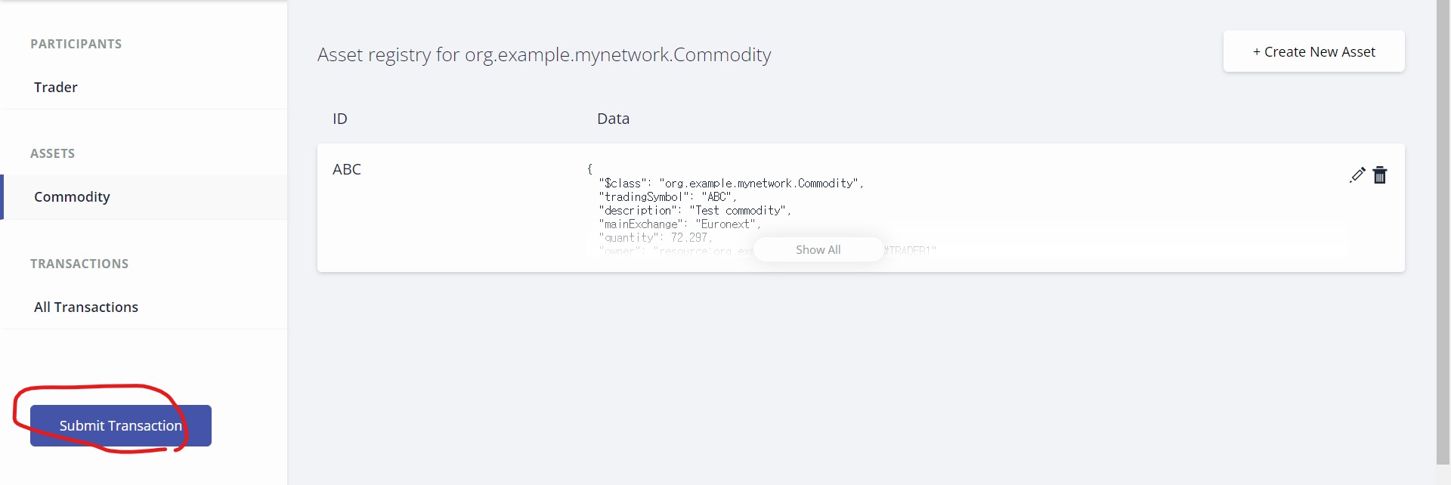Click the PARTICIPANTS section label

click(76, 44)
